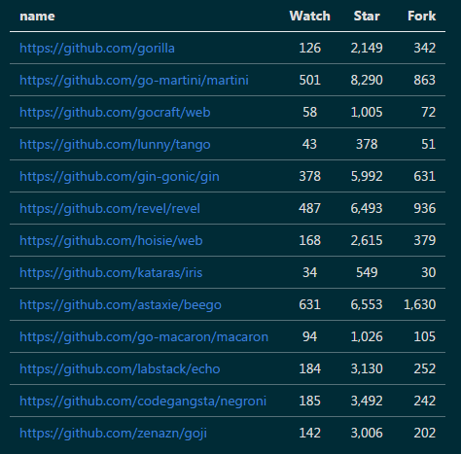Click the revel/revel GitHub link
Image resolution: width=461 pixels, height=454 pixels.
pyautogui.click(x=110, y=208)
